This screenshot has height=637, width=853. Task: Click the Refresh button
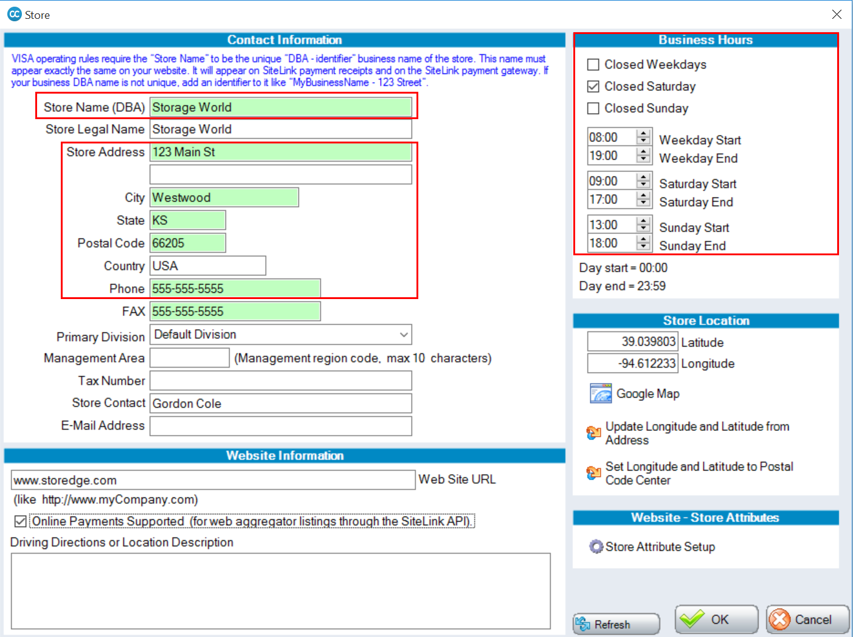click(x=616, y=624)
